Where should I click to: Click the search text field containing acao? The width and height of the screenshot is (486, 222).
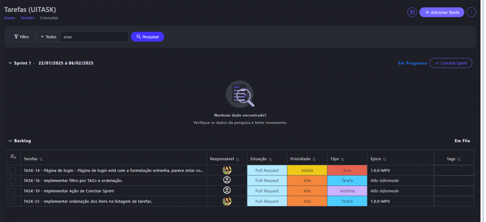[94, 37]
